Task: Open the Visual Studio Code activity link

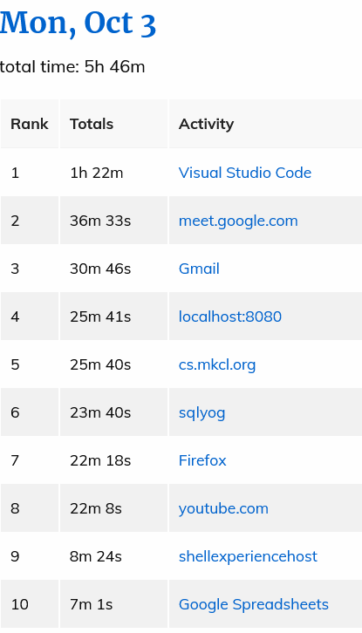Action: point(245,173)
